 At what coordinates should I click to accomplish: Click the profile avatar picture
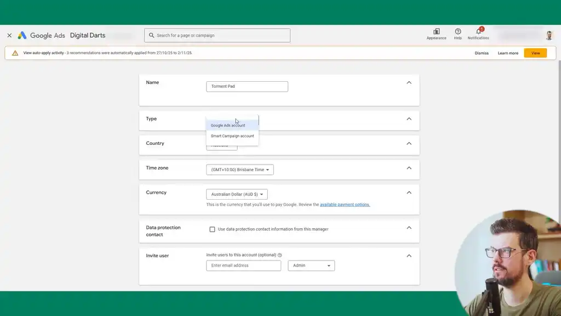pos(548,35)
